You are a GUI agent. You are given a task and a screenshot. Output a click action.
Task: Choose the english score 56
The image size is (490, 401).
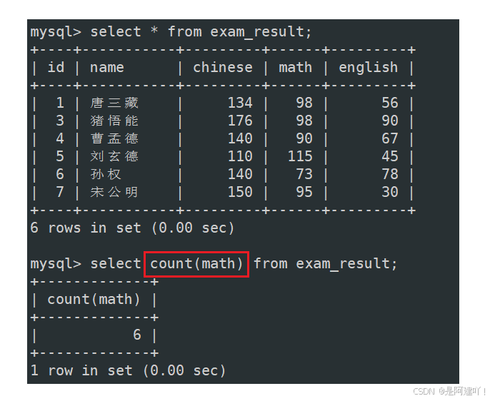point(390,103)
